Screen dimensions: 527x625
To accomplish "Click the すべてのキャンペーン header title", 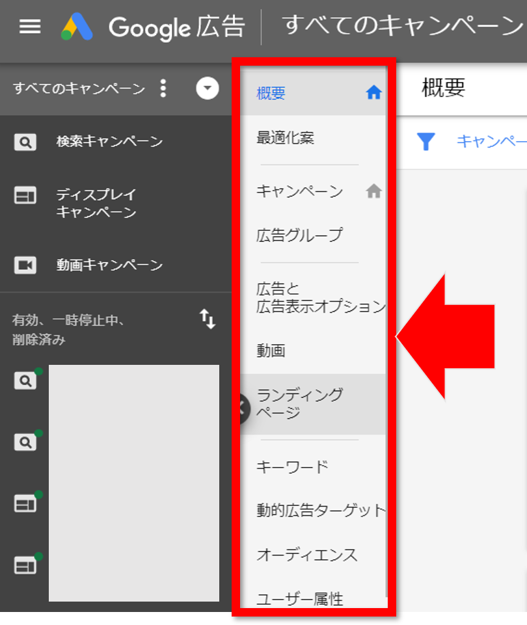I will tap(404, 25).
